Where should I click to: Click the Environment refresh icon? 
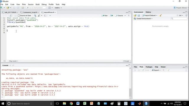pos(186,15)
